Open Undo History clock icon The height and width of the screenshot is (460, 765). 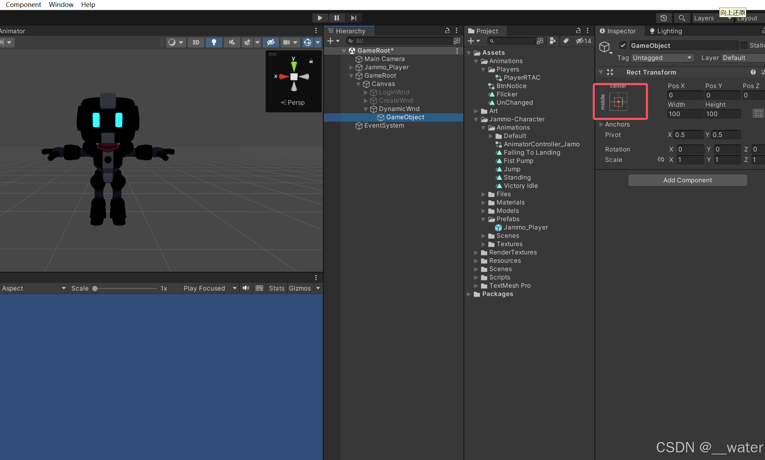pyautogui.click(x=663, y=18)
